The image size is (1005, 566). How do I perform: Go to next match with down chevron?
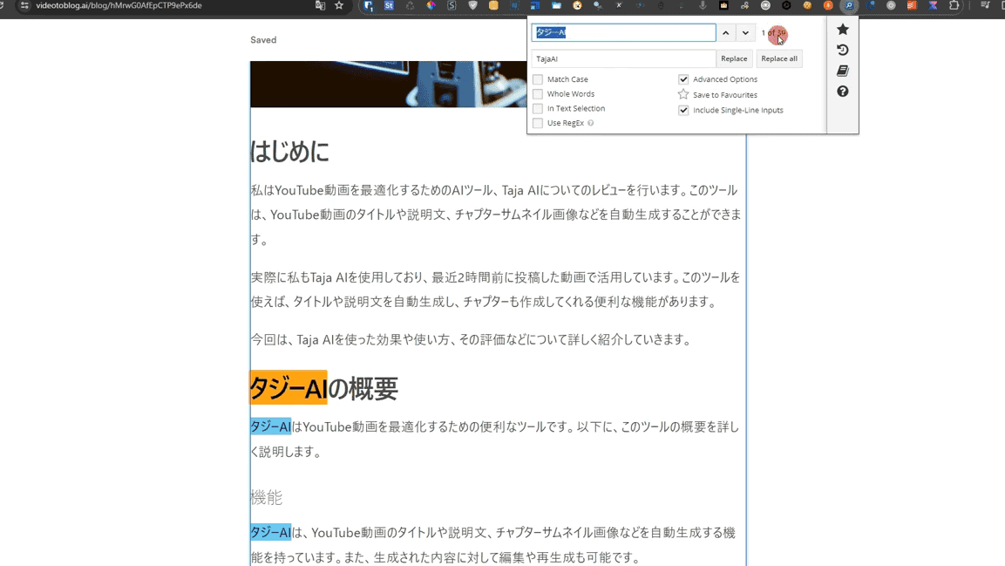click(x=745, y=32)
